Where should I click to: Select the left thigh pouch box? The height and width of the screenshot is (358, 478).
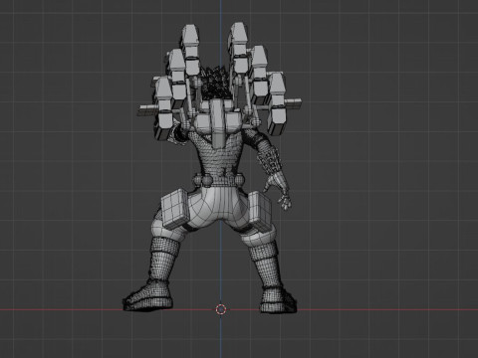coord(176,209)
